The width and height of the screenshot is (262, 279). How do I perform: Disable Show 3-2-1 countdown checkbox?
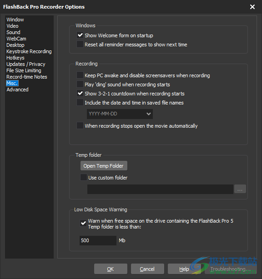(80, 94)
